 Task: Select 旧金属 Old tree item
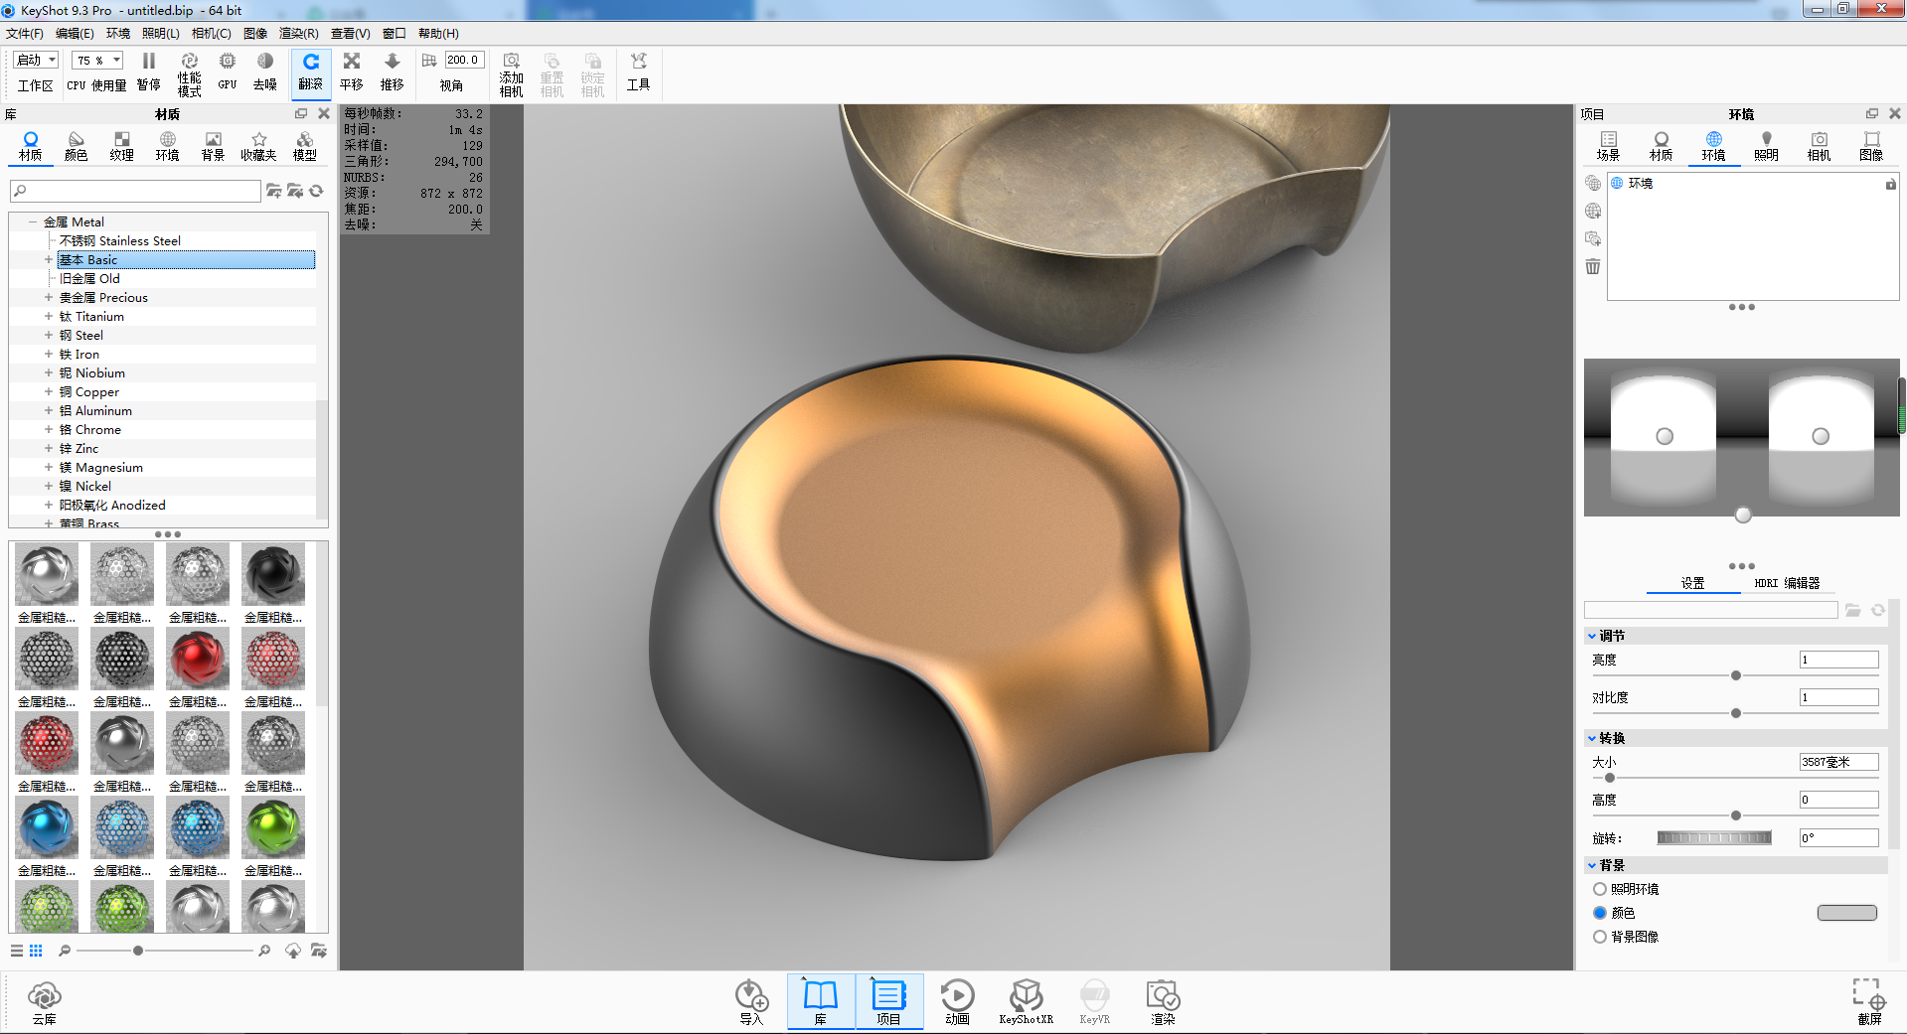coord(89,279)
